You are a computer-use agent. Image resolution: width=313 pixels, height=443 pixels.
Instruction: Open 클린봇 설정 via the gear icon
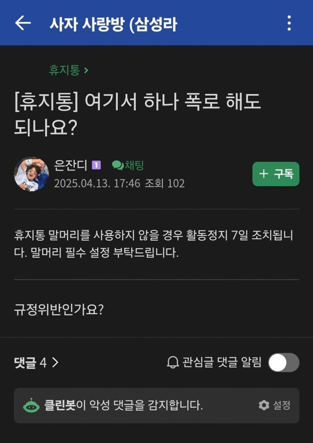point(264,405)
